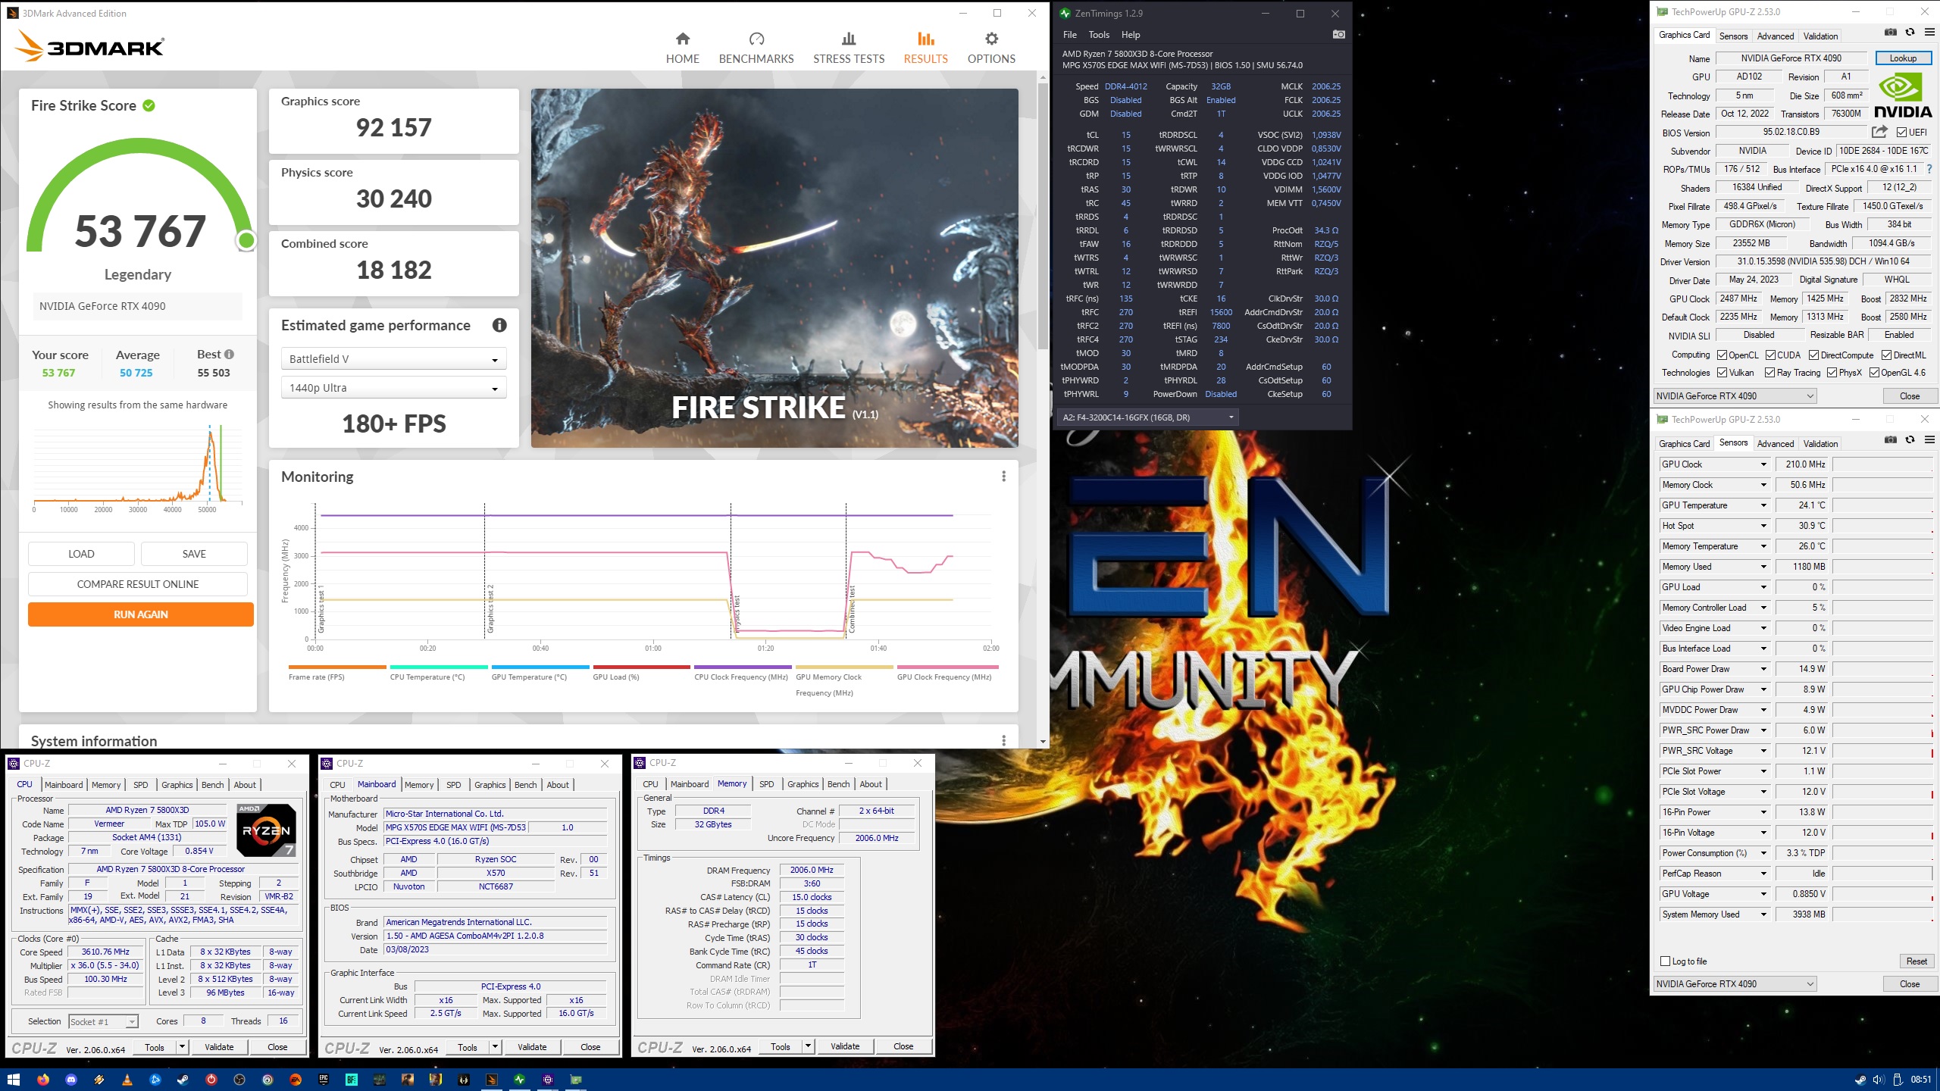Viewport: 1940px width, 1091px height.
Task: Switch to Validation tab in GPU-Z Sensors window
Action: [1820, 443]
